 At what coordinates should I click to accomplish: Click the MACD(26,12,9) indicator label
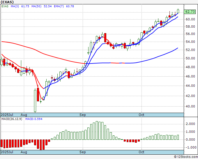coord(12,119)
